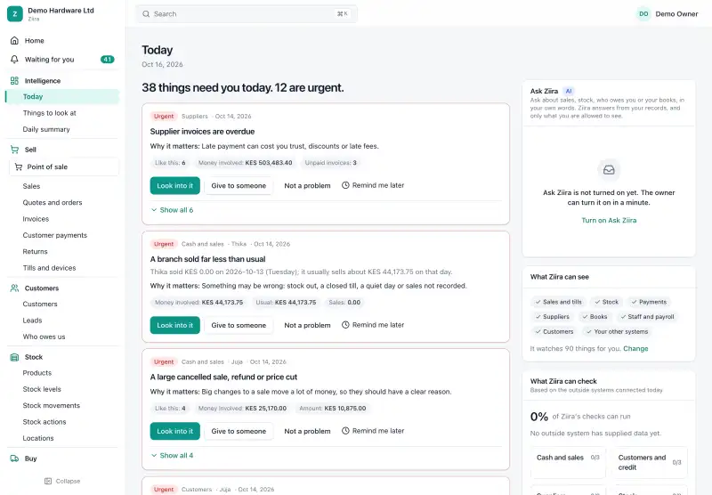Click the Sell section cart icon
Screen dimensions: 712x495
pos(14,150)
